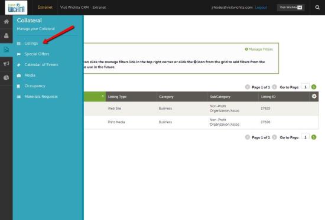325x220 pixels.
Task: Click the green go button in top pager
Action: pos(314,87)
